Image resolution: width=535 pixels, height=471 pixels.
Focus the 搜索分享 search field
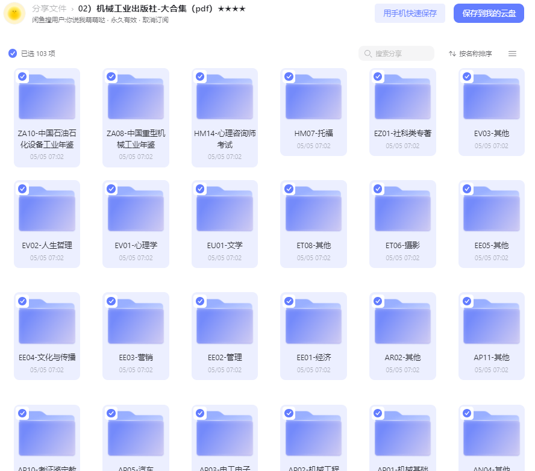pos(396,54)
